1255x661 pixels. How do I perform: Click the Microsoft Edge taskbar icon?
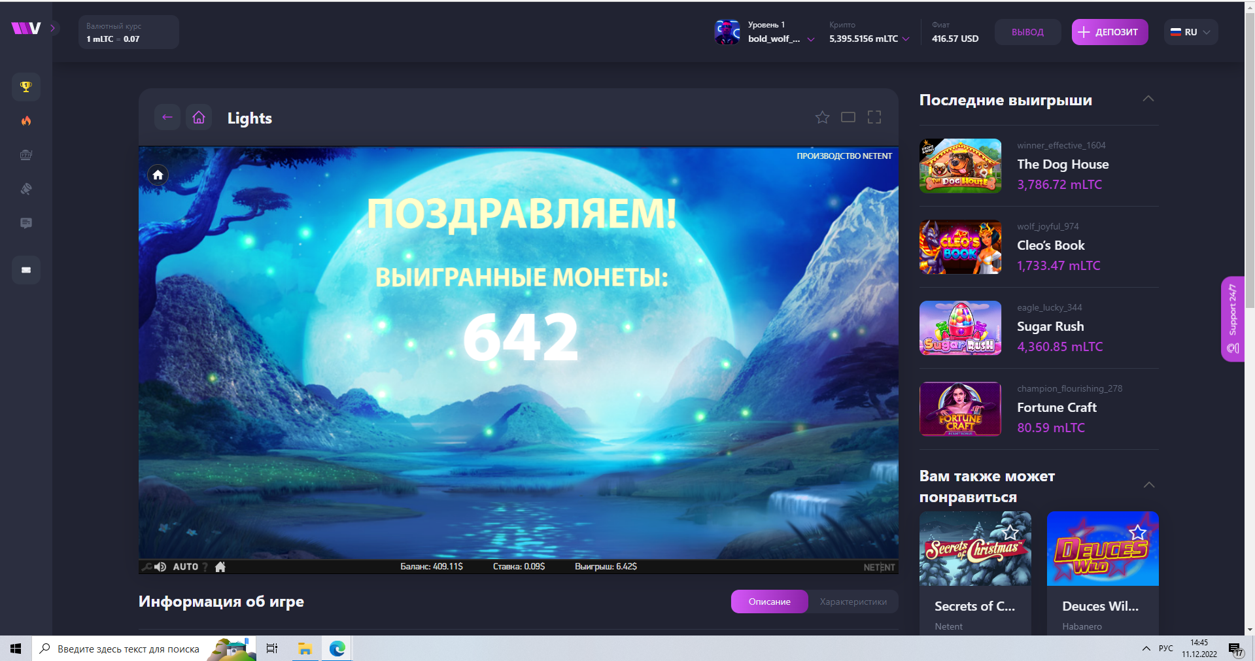(x=337, y=649)
